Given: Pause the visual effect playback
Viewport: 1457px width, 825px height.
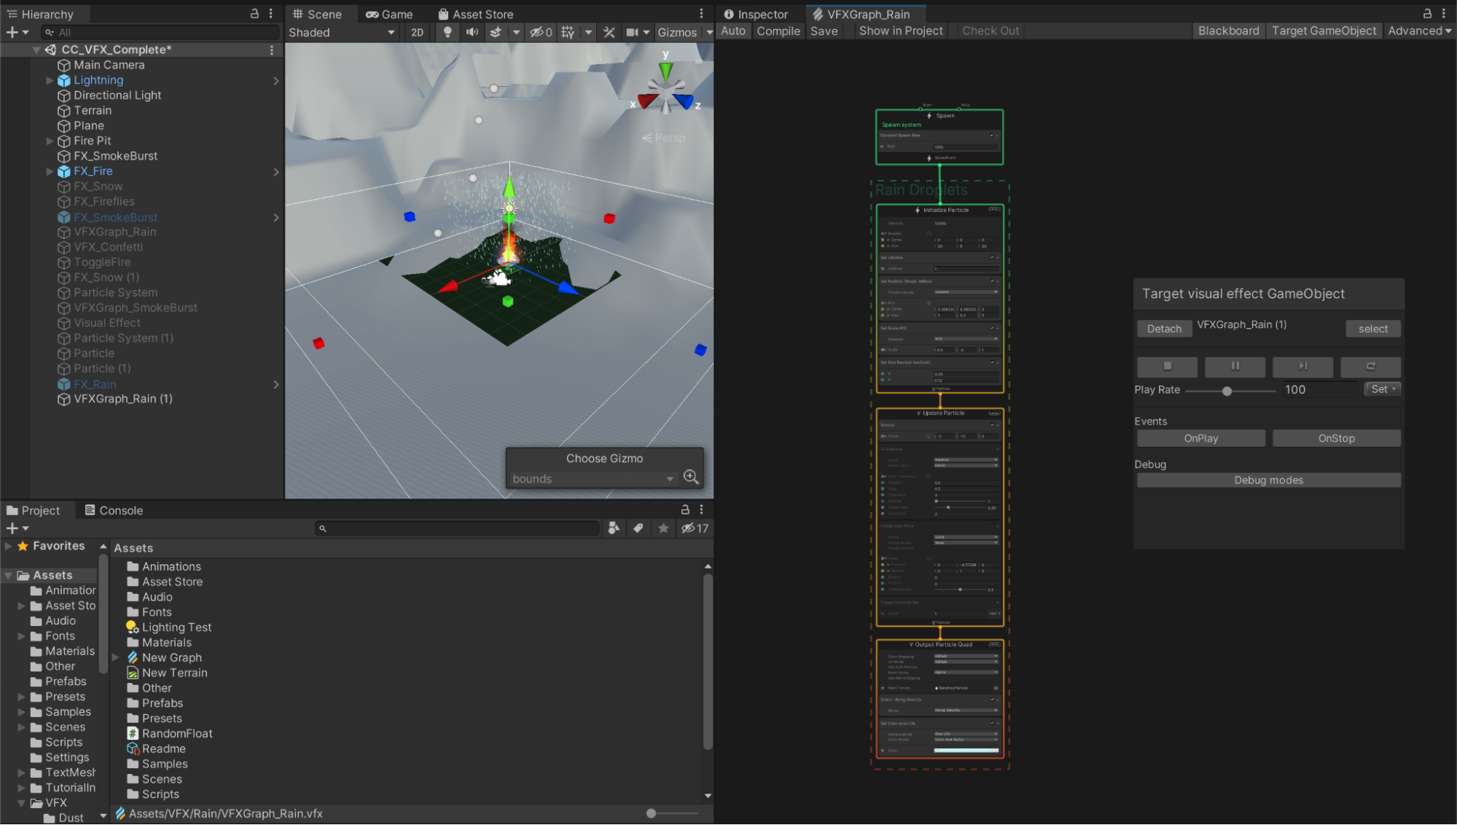Looking at the screenshot, I should click(1235, 366).
